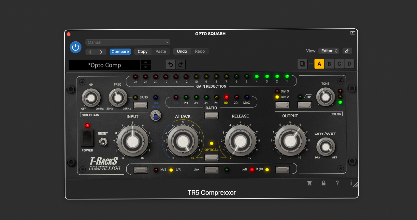Click the ATTACK knob
This screenshot has width=417, height=220.
(183, 141)
